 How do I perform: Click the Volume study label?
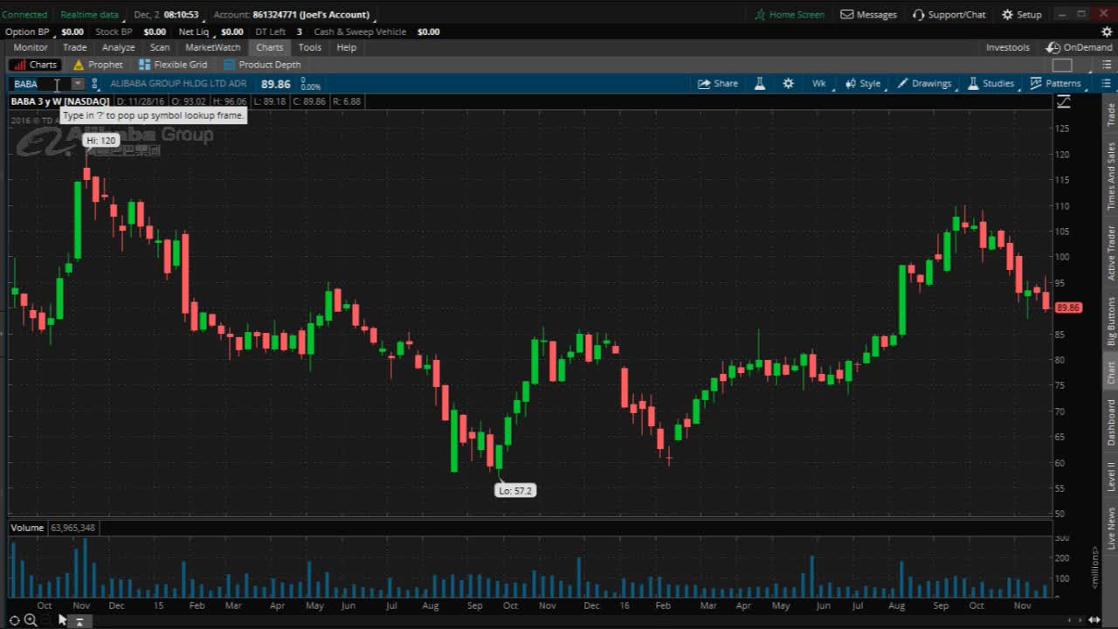[27, 528]
